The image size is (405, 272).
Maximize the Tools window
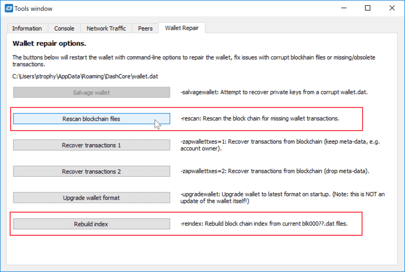coord(368,8)
